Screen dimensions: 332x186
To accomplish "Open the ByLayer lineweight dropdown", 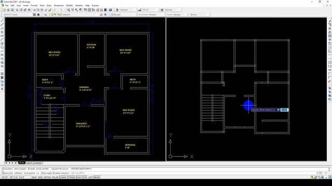I will (x=177, y=14).
